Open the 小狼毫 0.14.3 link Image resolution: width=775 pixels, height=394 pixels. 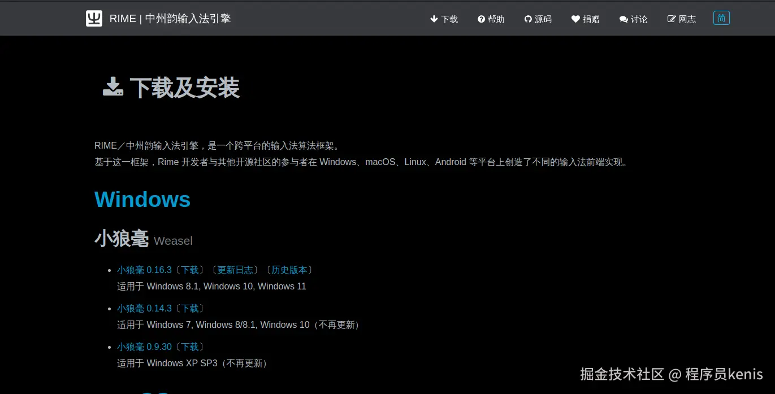pos(144,309)
